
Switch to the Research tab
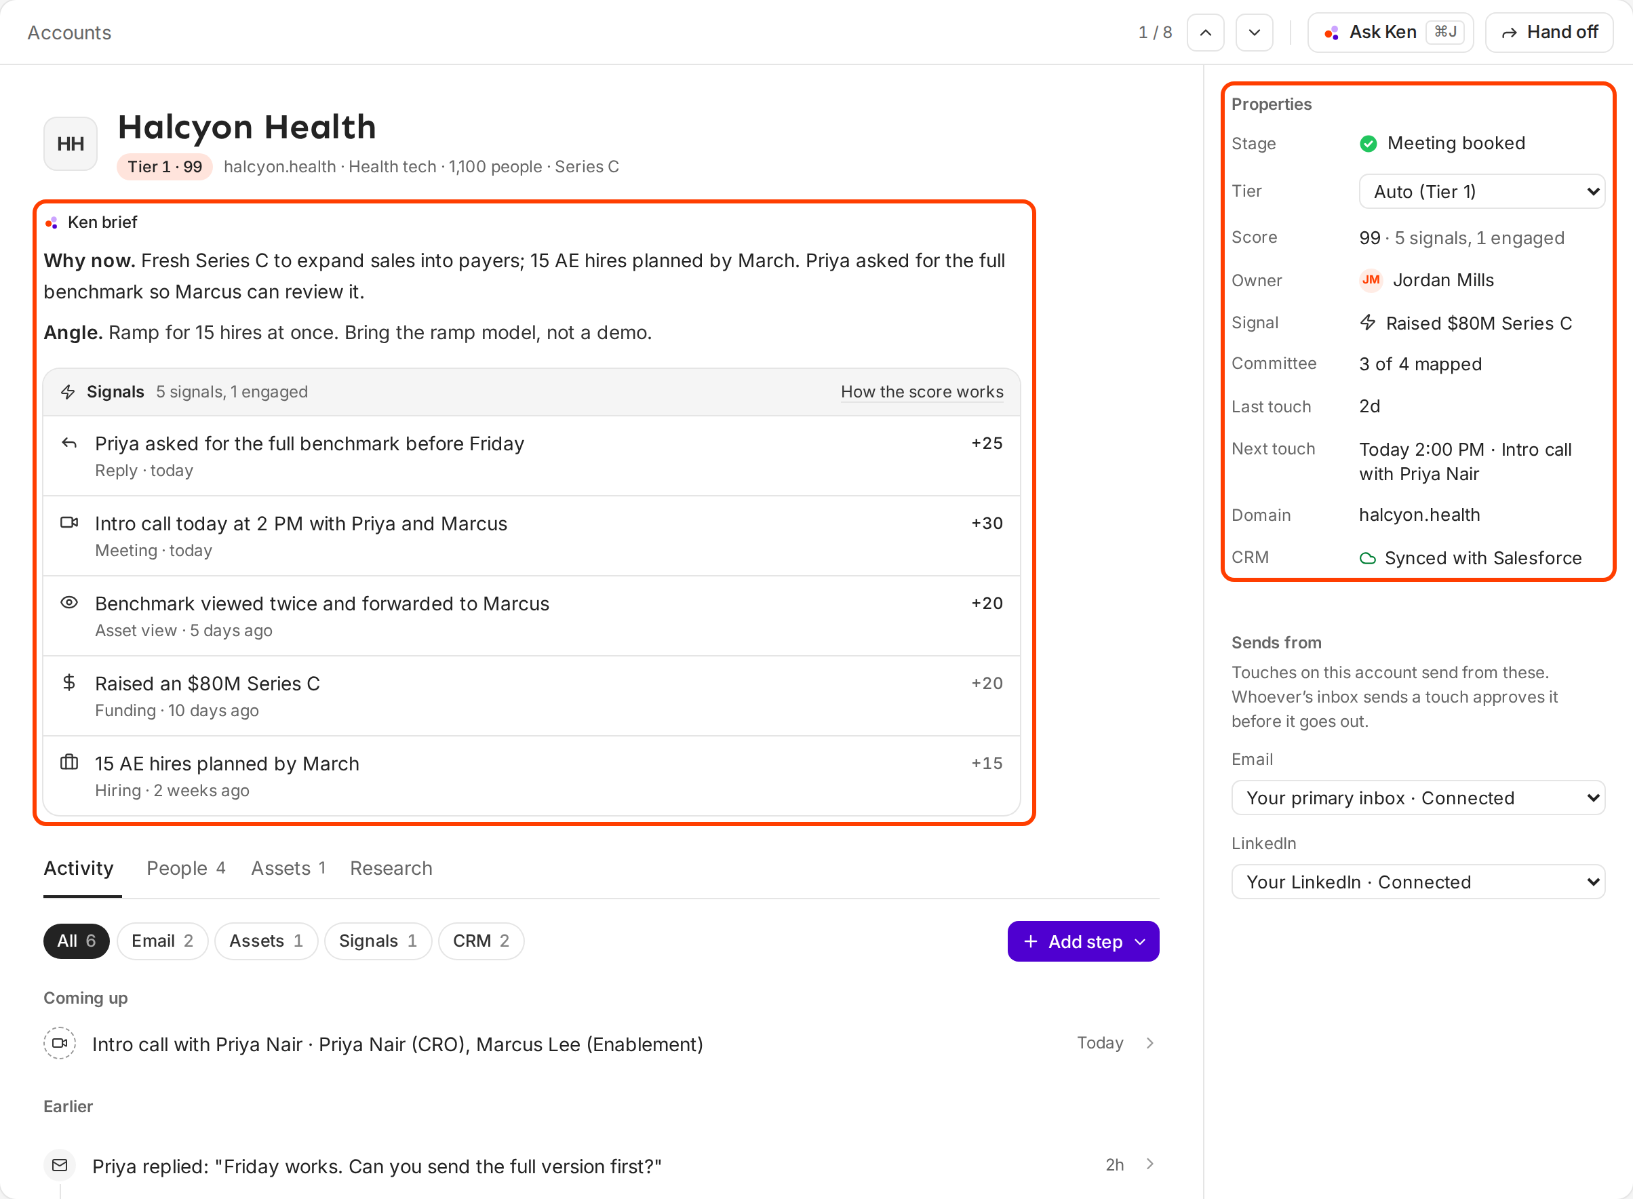tap(391, 869)
